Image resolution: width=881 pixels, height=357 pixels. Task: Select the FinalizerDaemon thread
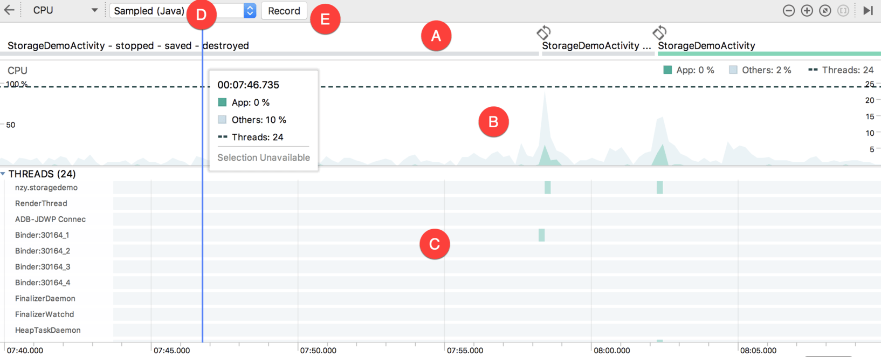coord(45,298)
